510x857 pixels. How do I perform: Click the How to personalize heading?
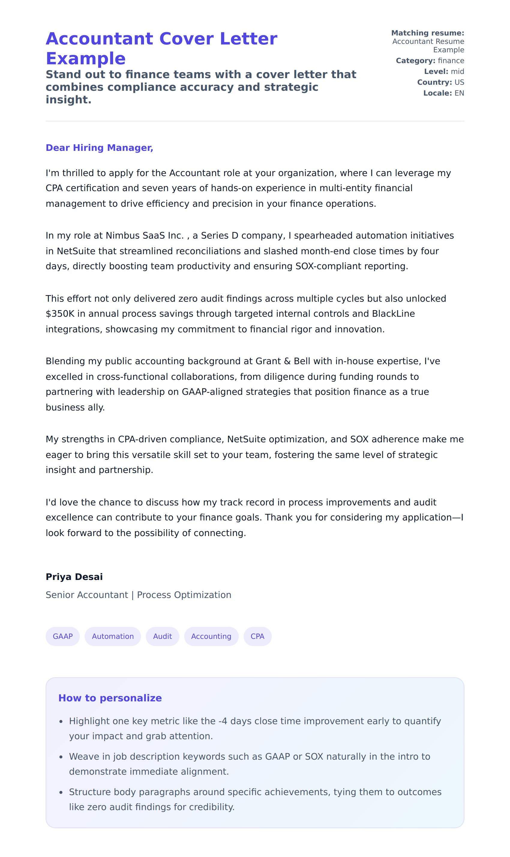click(110, 698)
